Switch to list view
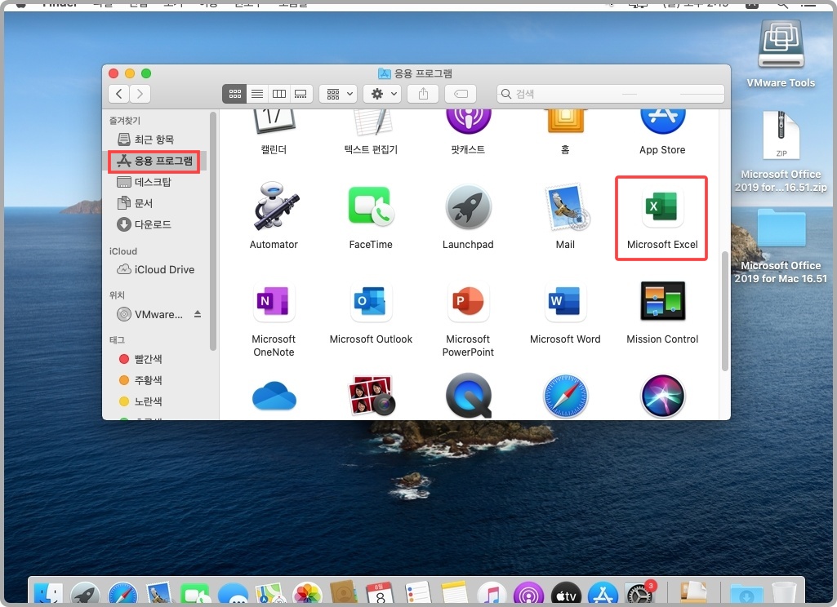 click(x=256, y=94)
